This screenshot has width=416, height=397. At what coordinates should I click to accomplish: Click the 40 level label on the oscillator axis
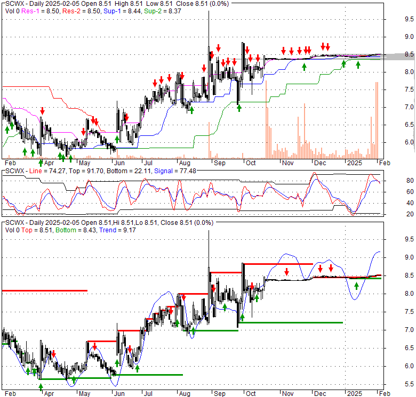tap(410, 203)
